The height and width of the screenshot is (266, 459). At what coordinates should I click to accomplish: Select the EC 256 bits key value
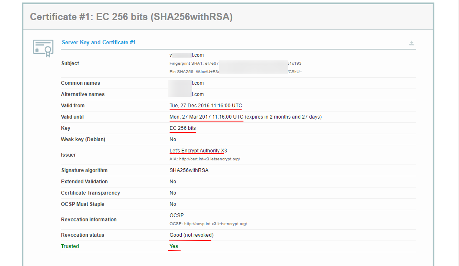click(x=183, y=128)
